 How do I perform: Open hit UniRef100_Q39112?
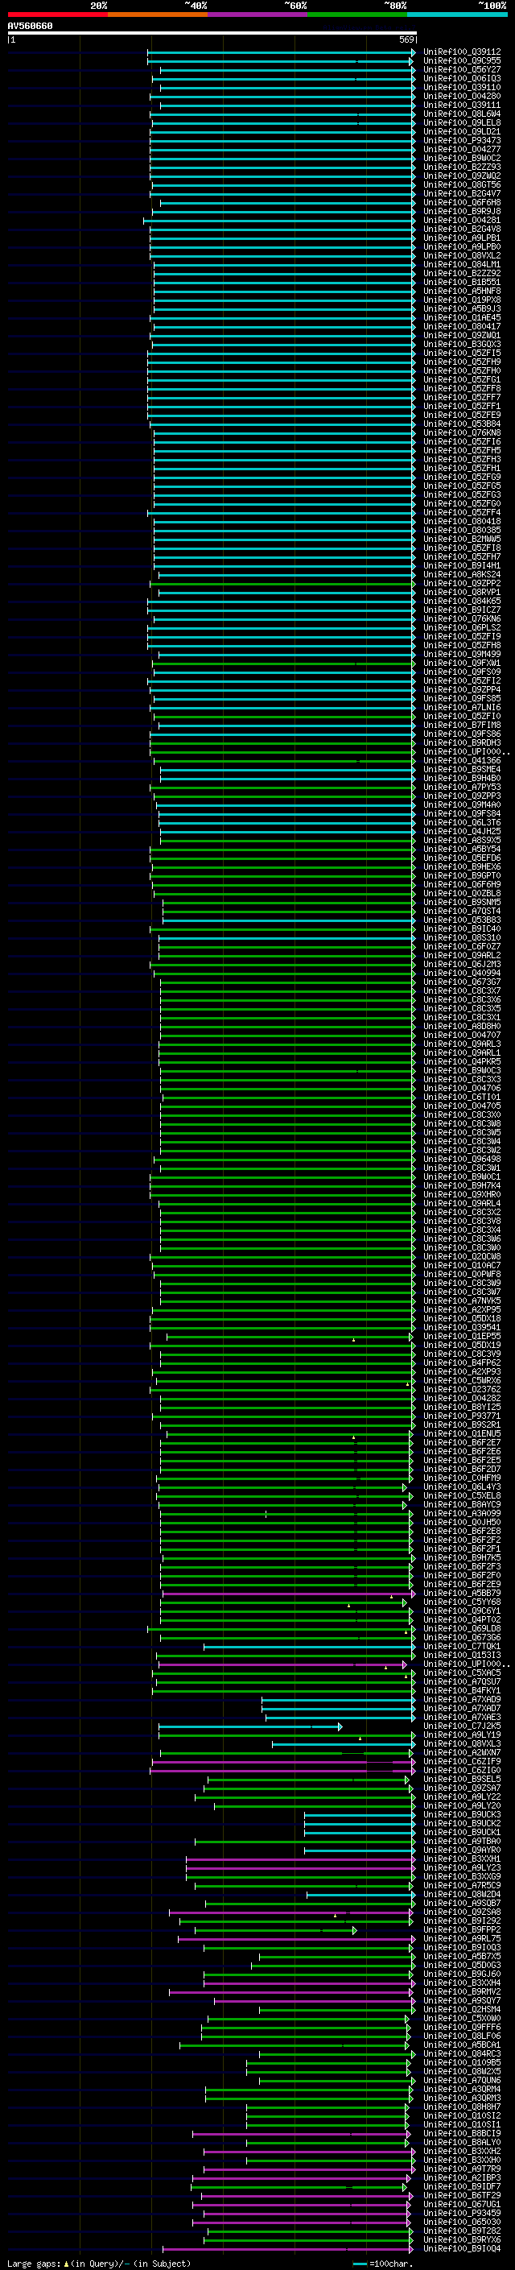pos(462,52)
